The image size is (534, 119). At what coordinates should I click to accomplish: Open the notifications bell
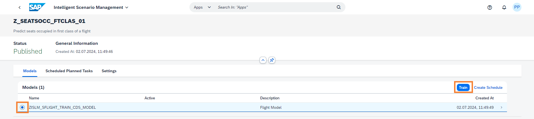click(x=504, y=7)
